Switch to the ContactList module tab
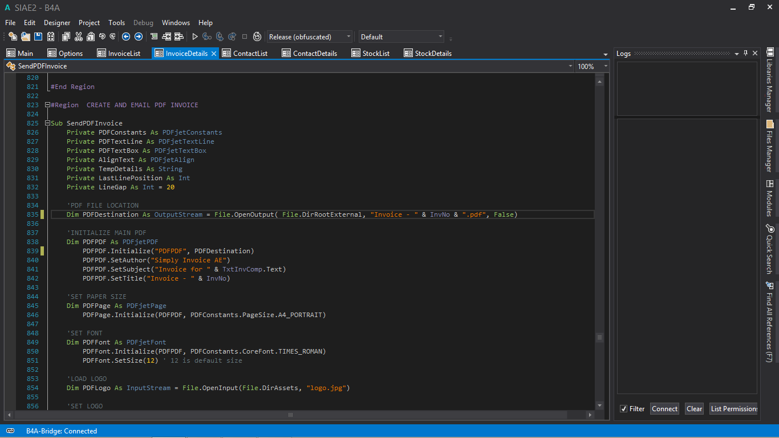779x438 pixels. click(245, 53)
